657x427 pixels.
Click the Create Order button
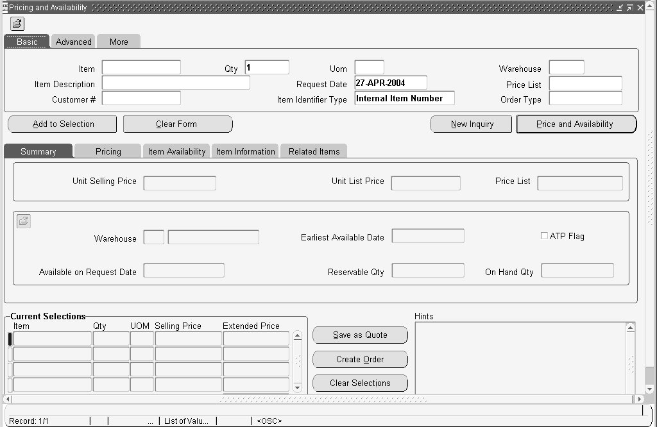point(361,359)
